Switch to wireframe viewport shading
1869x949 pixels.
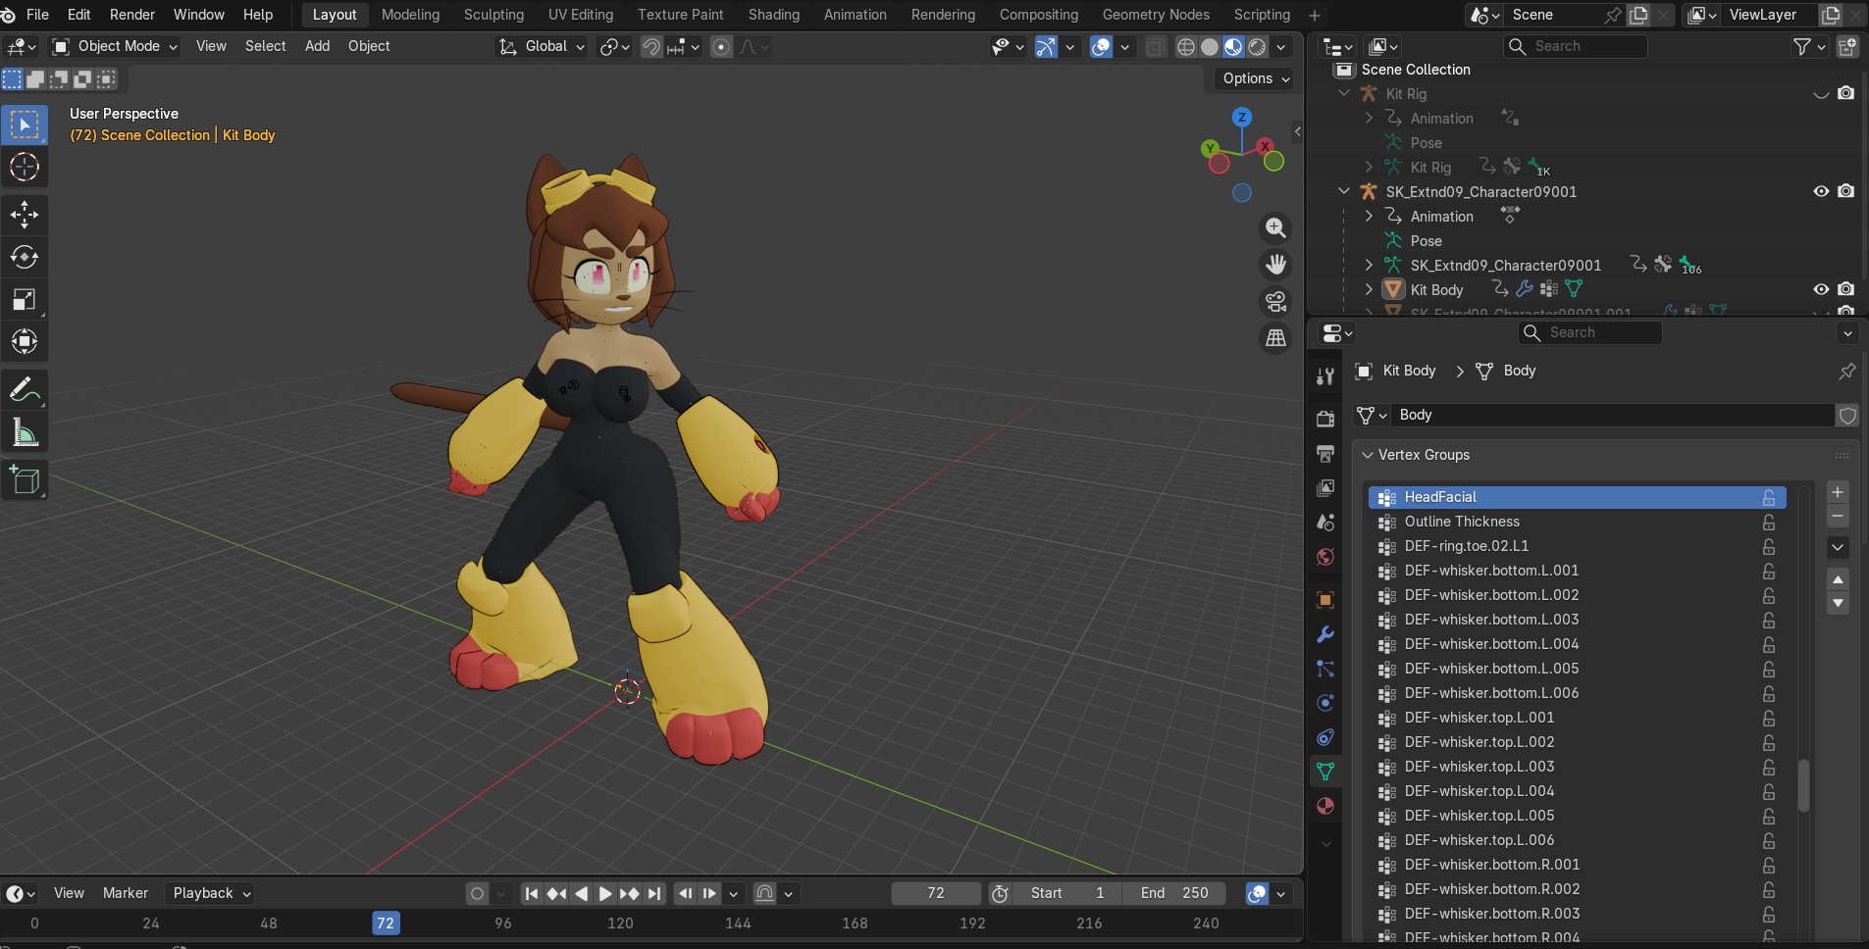click(1186, 47)
